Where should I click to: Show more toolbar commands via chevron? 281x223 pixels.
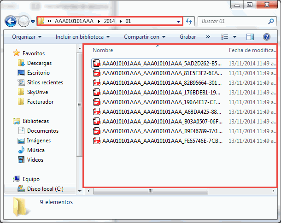coord(208,37)
